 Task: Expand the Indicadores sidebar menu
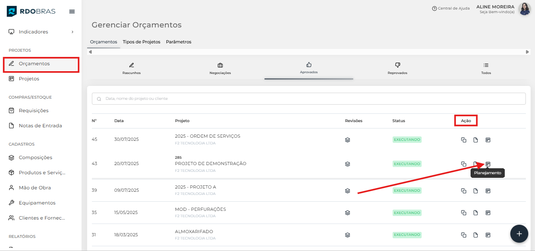pyautogui.click(x=41, y=32)
